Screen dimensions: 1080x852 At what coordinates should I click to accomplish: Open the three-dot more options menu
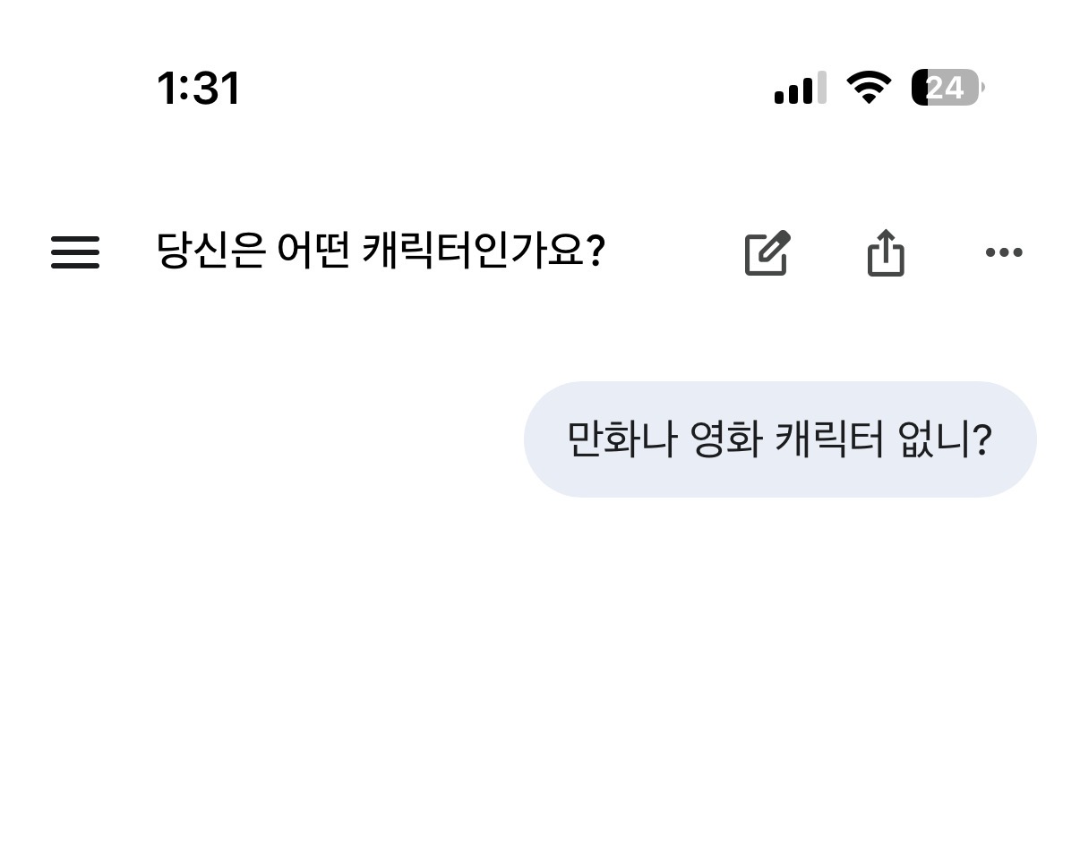coord(1003,252)
